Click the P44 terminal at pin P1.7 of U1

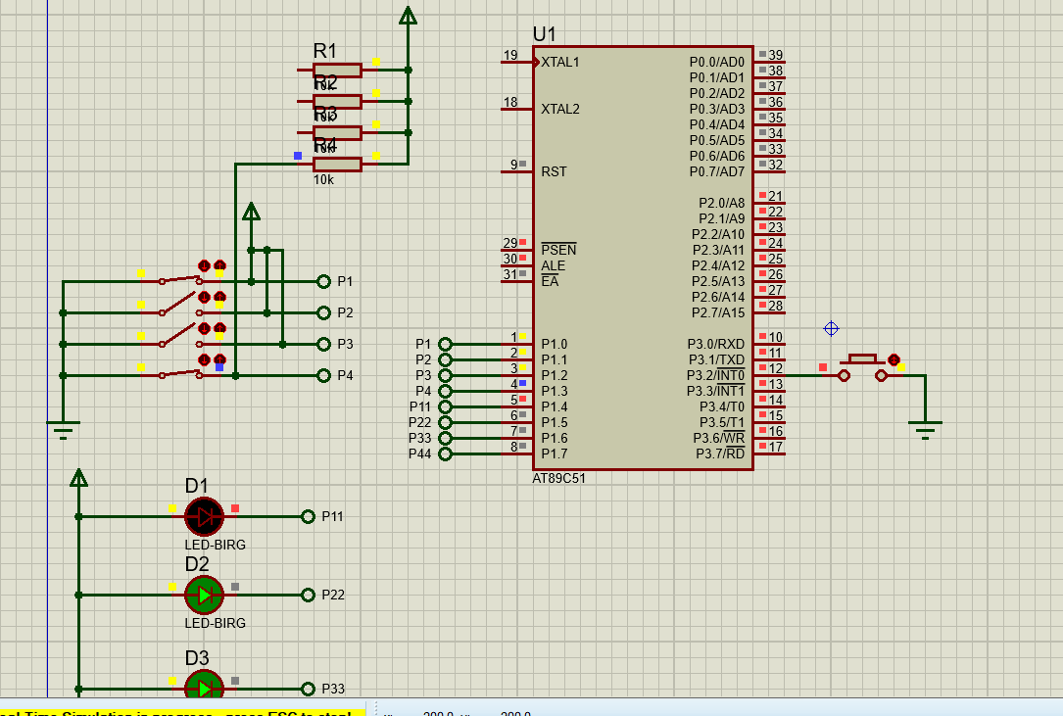click(x=445, y=453)
